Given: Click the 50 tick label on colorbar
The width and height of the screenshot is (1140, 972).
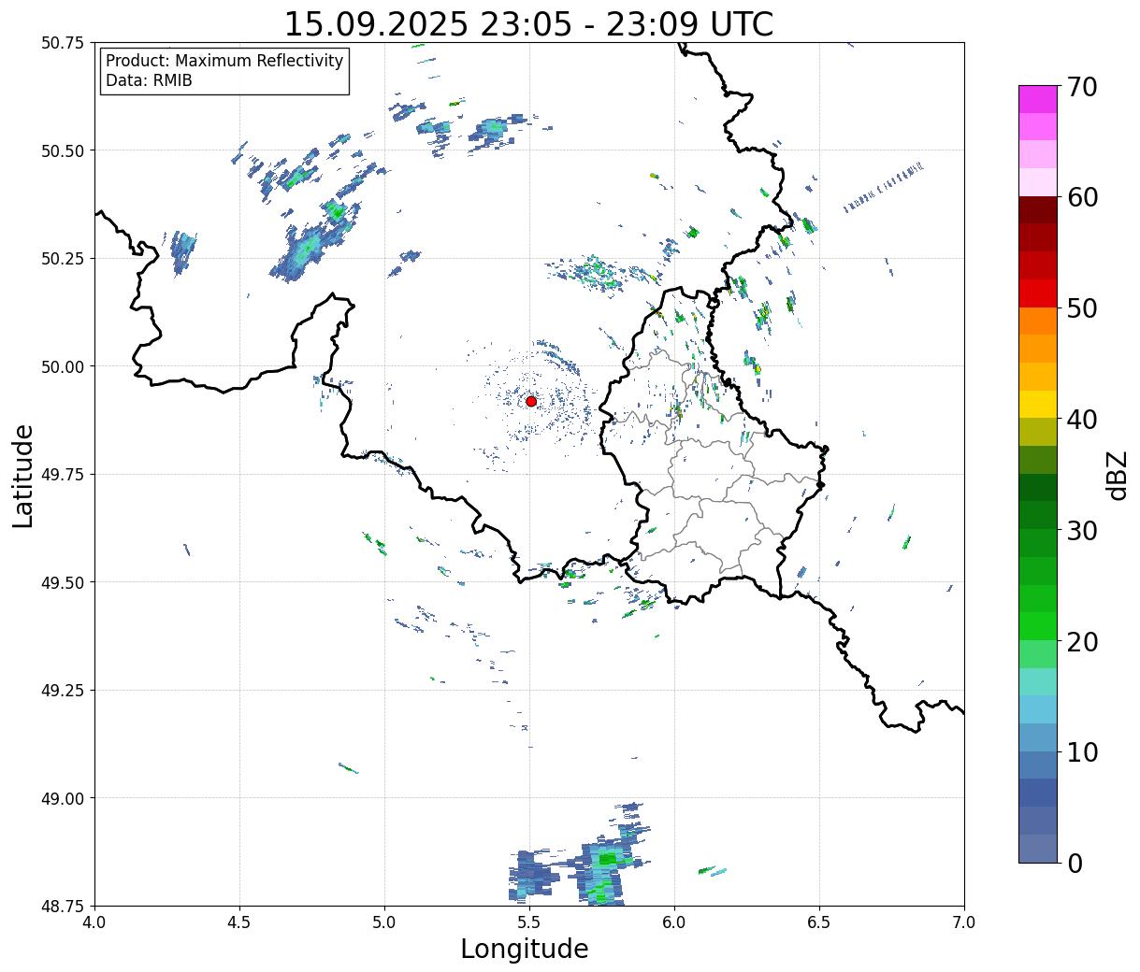Looking at the screenshot, I should [1082, 308].
